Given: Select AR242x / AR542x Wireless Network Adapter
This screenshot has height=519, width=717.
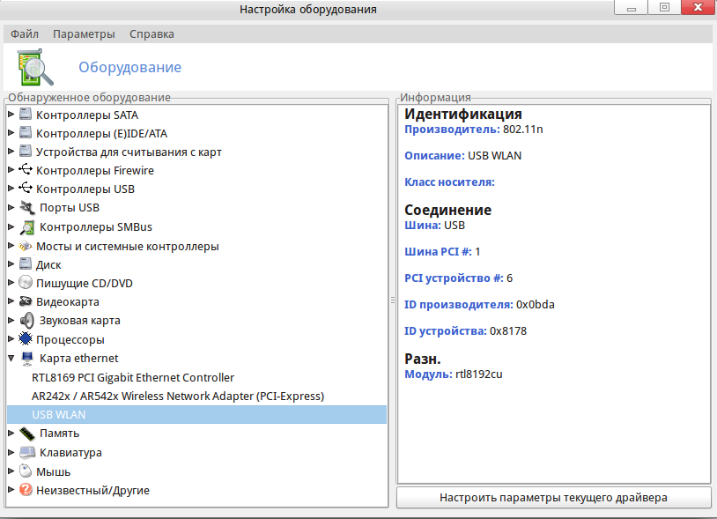Looking at the screenshot, I should coord(177,396).
